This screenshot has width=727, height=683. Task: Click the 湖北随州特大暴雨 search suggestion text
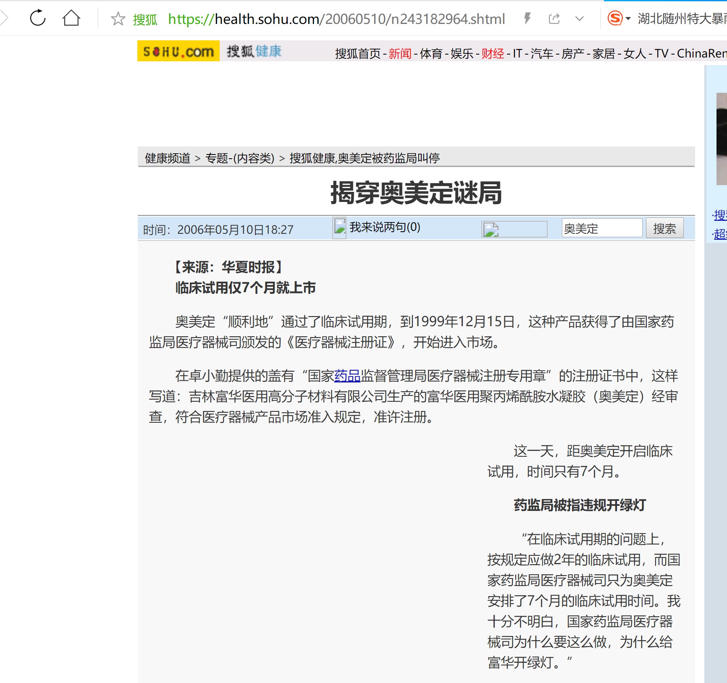pos(682,18)
